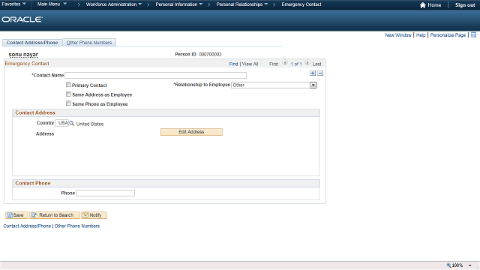Focus the Contact Name input field

(155, 75)
